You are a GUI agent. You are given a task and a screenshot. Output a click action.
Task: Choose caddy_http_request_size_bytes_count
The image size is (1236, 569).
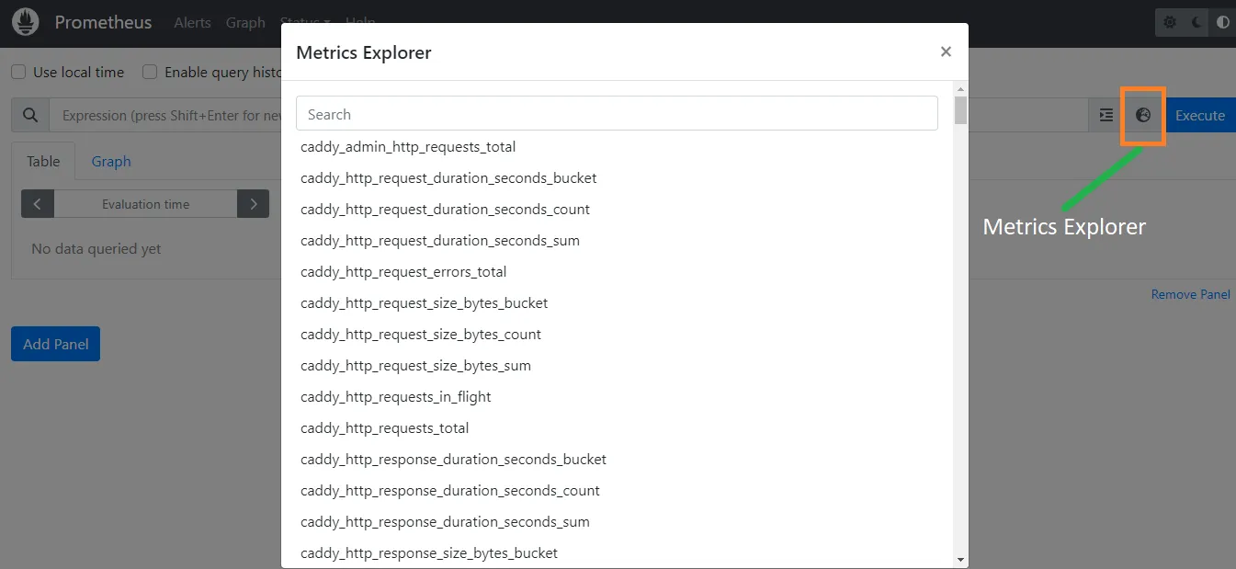421,335
